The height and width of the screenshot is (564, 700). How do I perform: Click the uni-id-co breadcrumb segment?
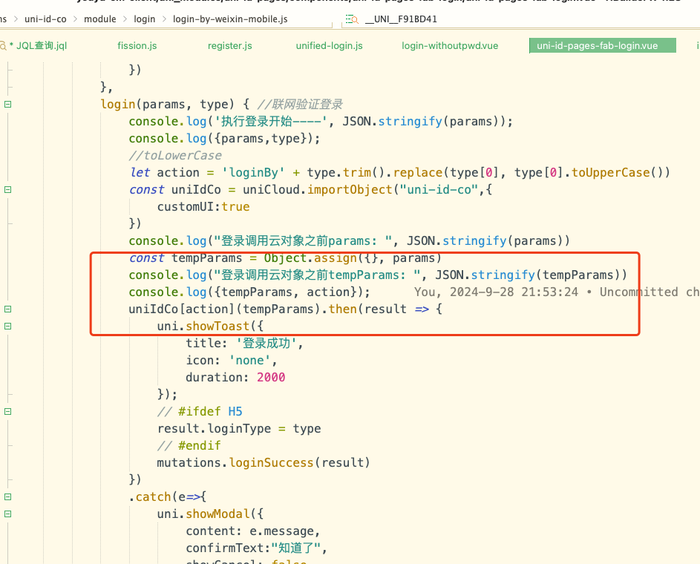coord(45,19)
